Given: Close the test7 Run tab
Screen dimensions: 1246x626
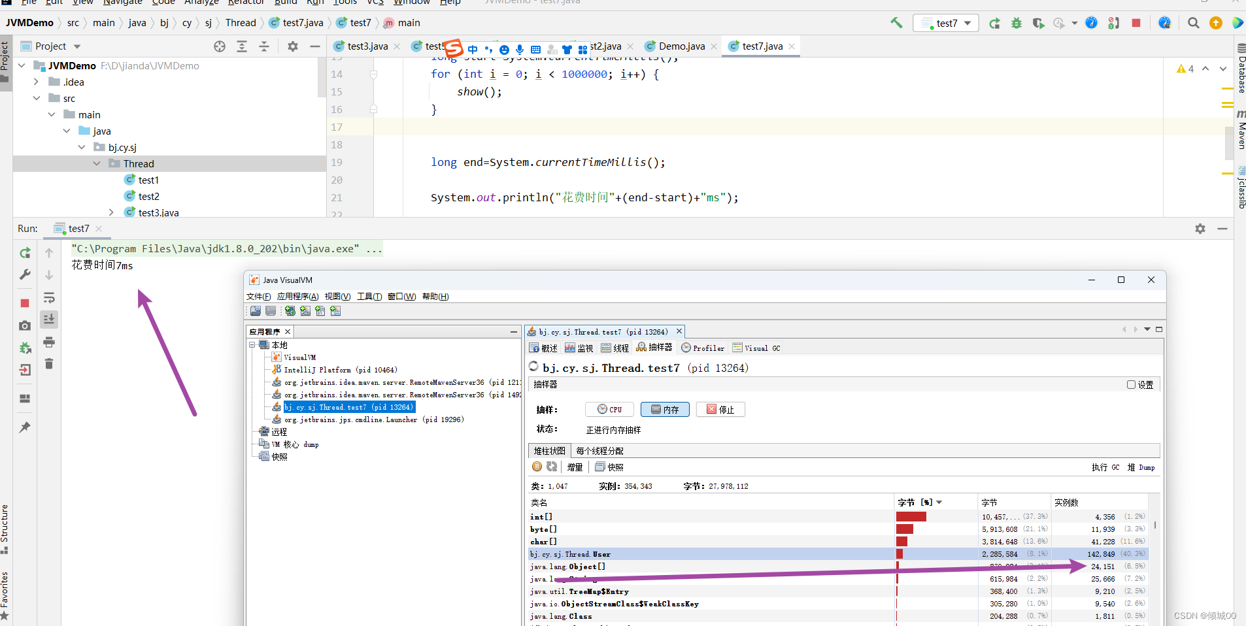Looking at the screenshot, I should [99, 229].
